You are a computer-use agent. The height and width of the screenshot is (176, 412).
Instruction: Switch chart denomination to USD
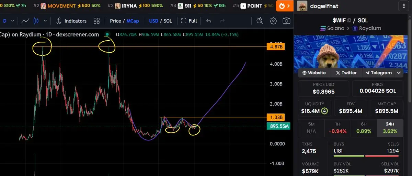[x=153, y=21]
